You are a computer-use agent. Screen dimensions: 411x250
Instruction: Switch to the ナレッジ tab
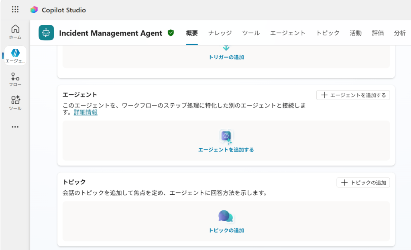pos(220,33)
